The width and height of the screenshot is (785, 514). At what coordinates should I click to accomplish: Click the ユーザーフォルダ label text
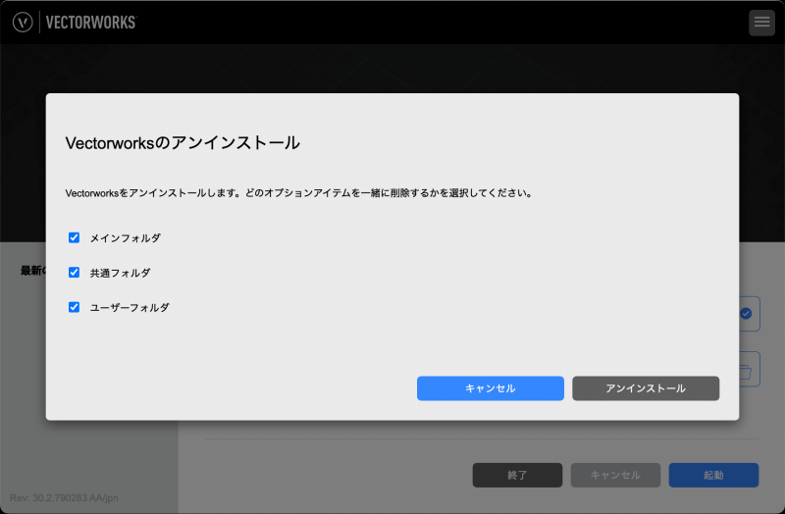click(x=130, y=307)
